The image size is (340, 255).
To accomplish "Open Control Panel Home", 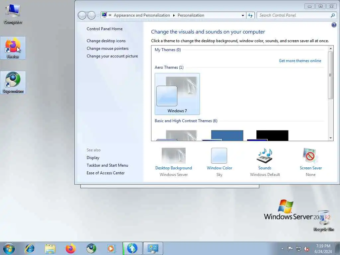I will coord(105,29).
